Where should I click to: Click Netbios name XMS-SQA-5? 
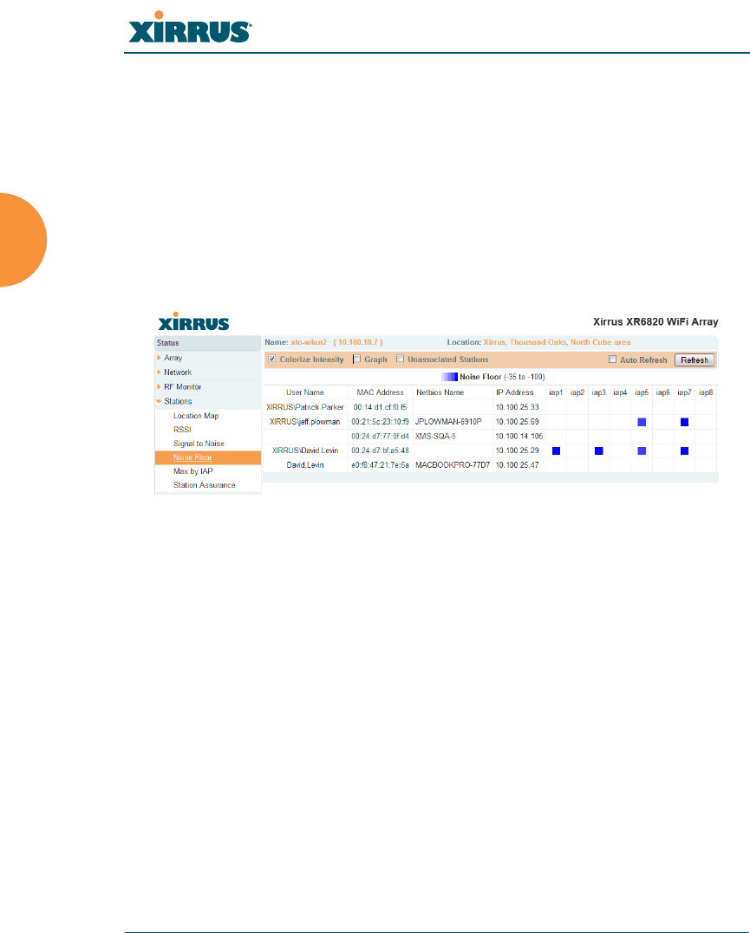point(435,436)
